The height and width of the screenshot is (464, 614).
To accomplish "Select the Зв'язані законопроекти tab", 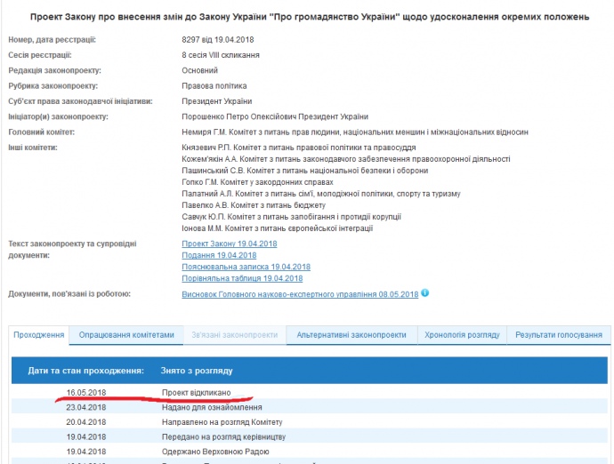I will click(235, 335).
